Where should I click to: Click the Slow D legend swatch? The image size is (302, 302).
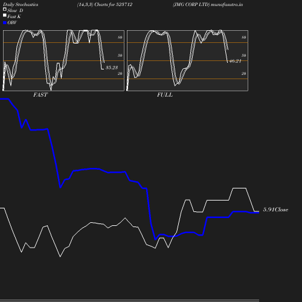[x=5, y=9]
